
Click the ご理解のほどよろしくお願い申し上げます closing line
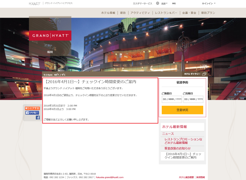pos(66,120)
